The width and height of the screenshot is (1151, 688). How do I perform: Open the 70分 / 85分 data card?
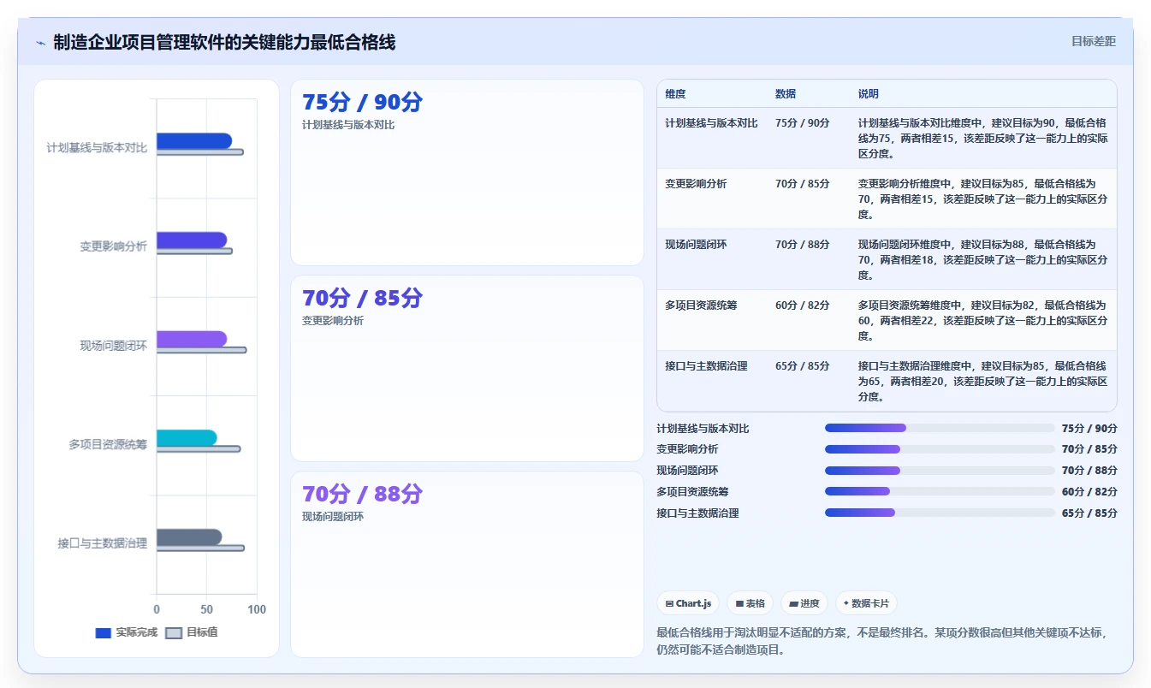(467, 368)
